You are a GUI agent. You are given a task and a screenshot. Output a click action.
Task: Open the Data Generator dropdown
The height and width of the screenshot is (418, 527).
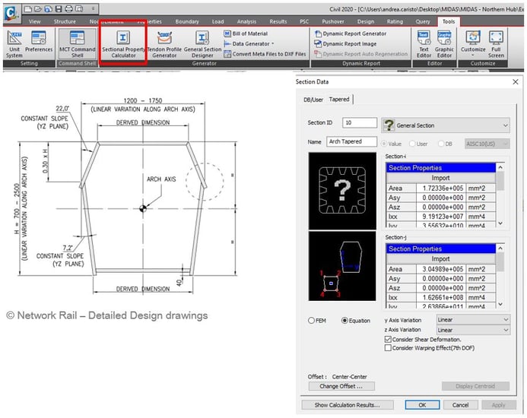[249, 43]
